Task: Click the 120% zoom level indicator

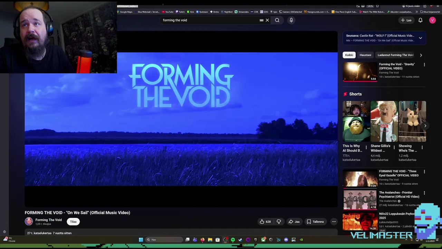Action: pos(370,6)
